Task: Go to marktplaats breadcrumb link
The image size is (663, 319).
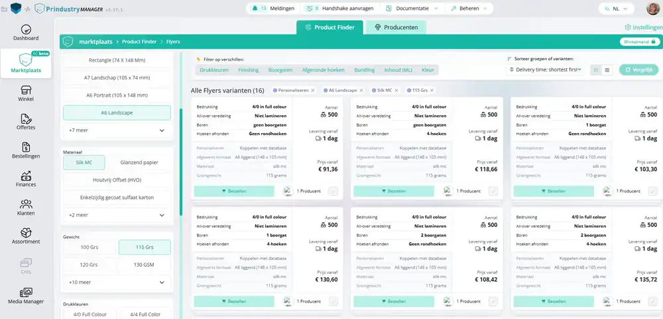Action: pyautogui.click(x=95, y=42)
